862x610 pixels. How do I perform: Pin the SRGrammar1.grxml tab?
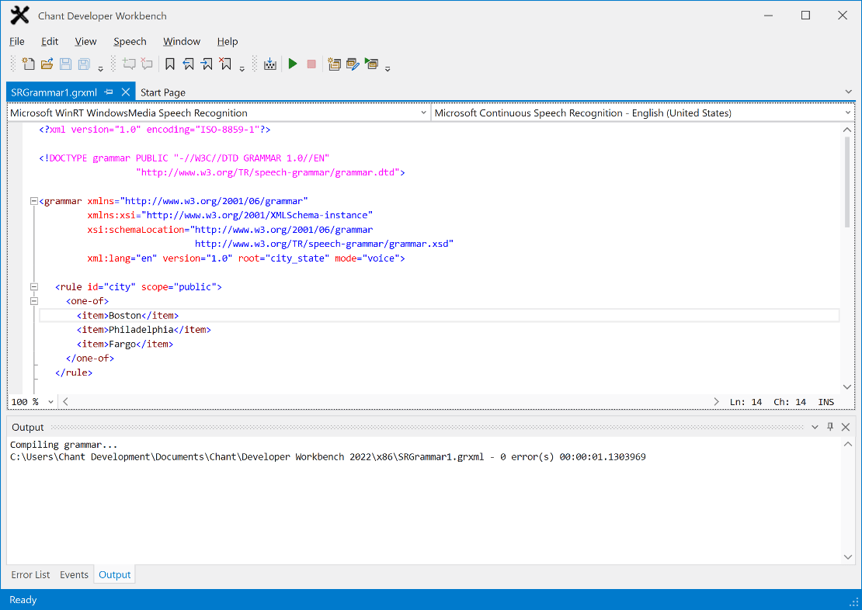pyautogui.click(x=109, y=92)
